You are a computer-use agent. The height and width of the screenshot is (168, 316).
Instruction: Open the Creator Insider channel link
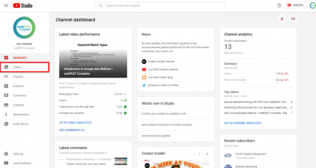tap(161, 61)
